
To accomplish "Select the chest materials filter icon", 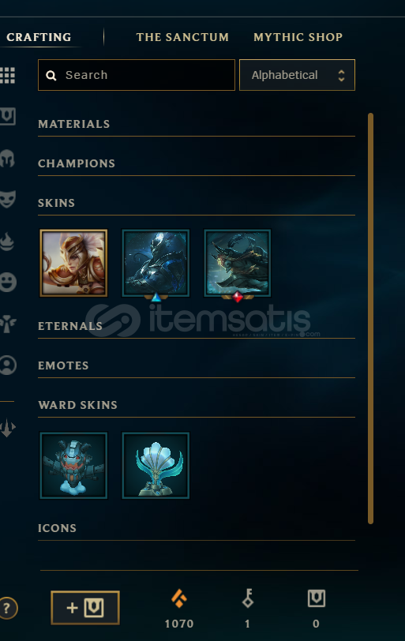I will click(7, 117).
